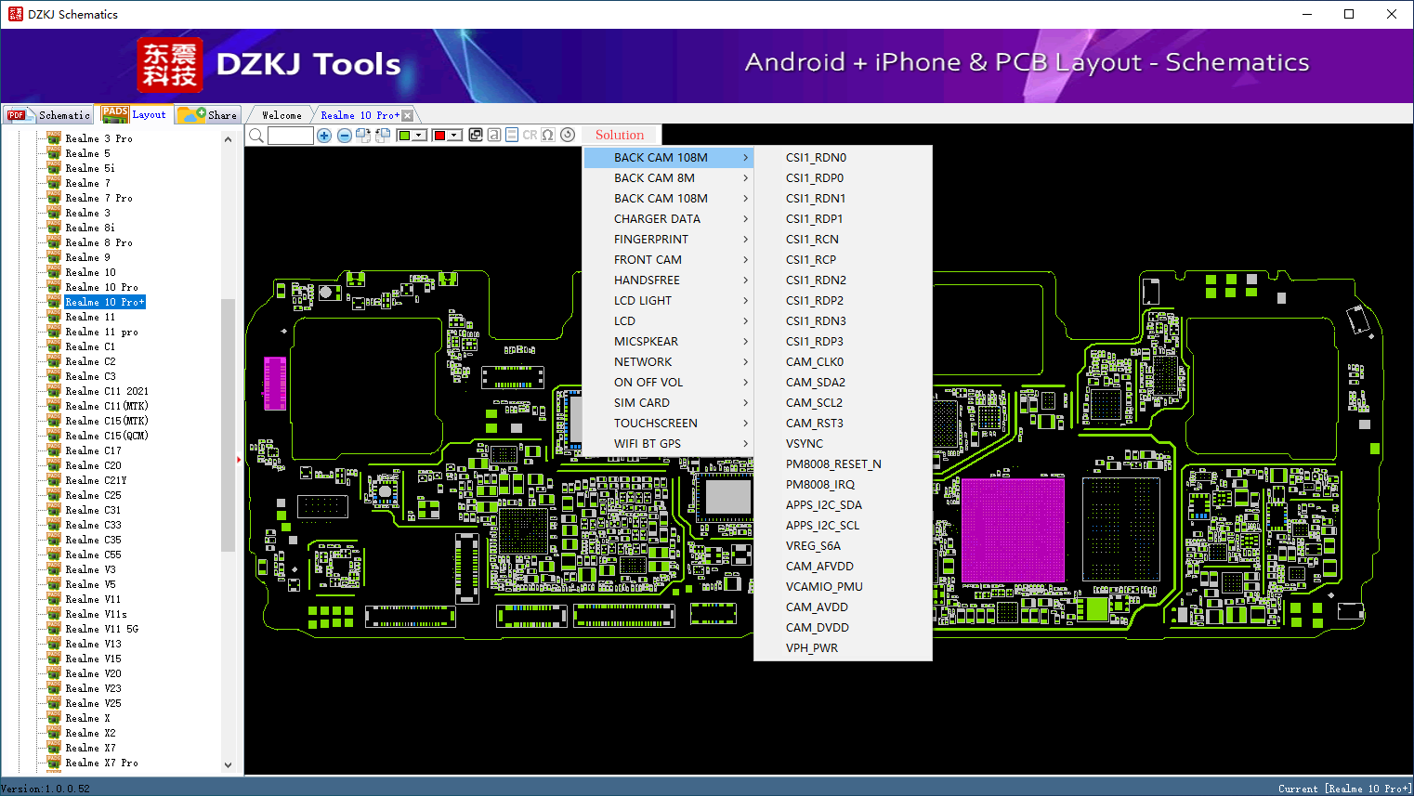
Task: Select the WIFI BT GPS menu entry
Action: tap(668, 444)
